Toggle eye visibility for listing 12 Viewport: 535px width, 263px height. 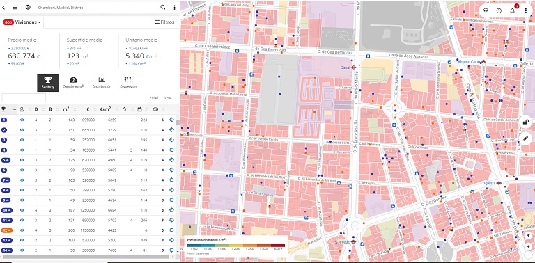point(22,230)
